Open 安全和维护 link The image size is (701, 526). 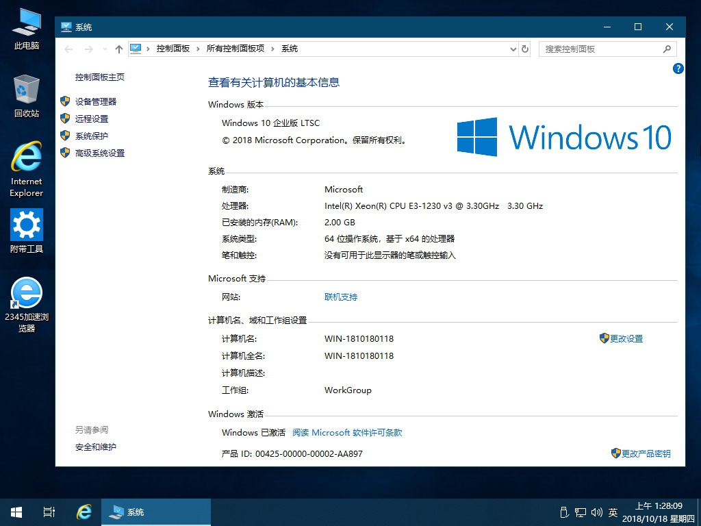tap(96, 447)
